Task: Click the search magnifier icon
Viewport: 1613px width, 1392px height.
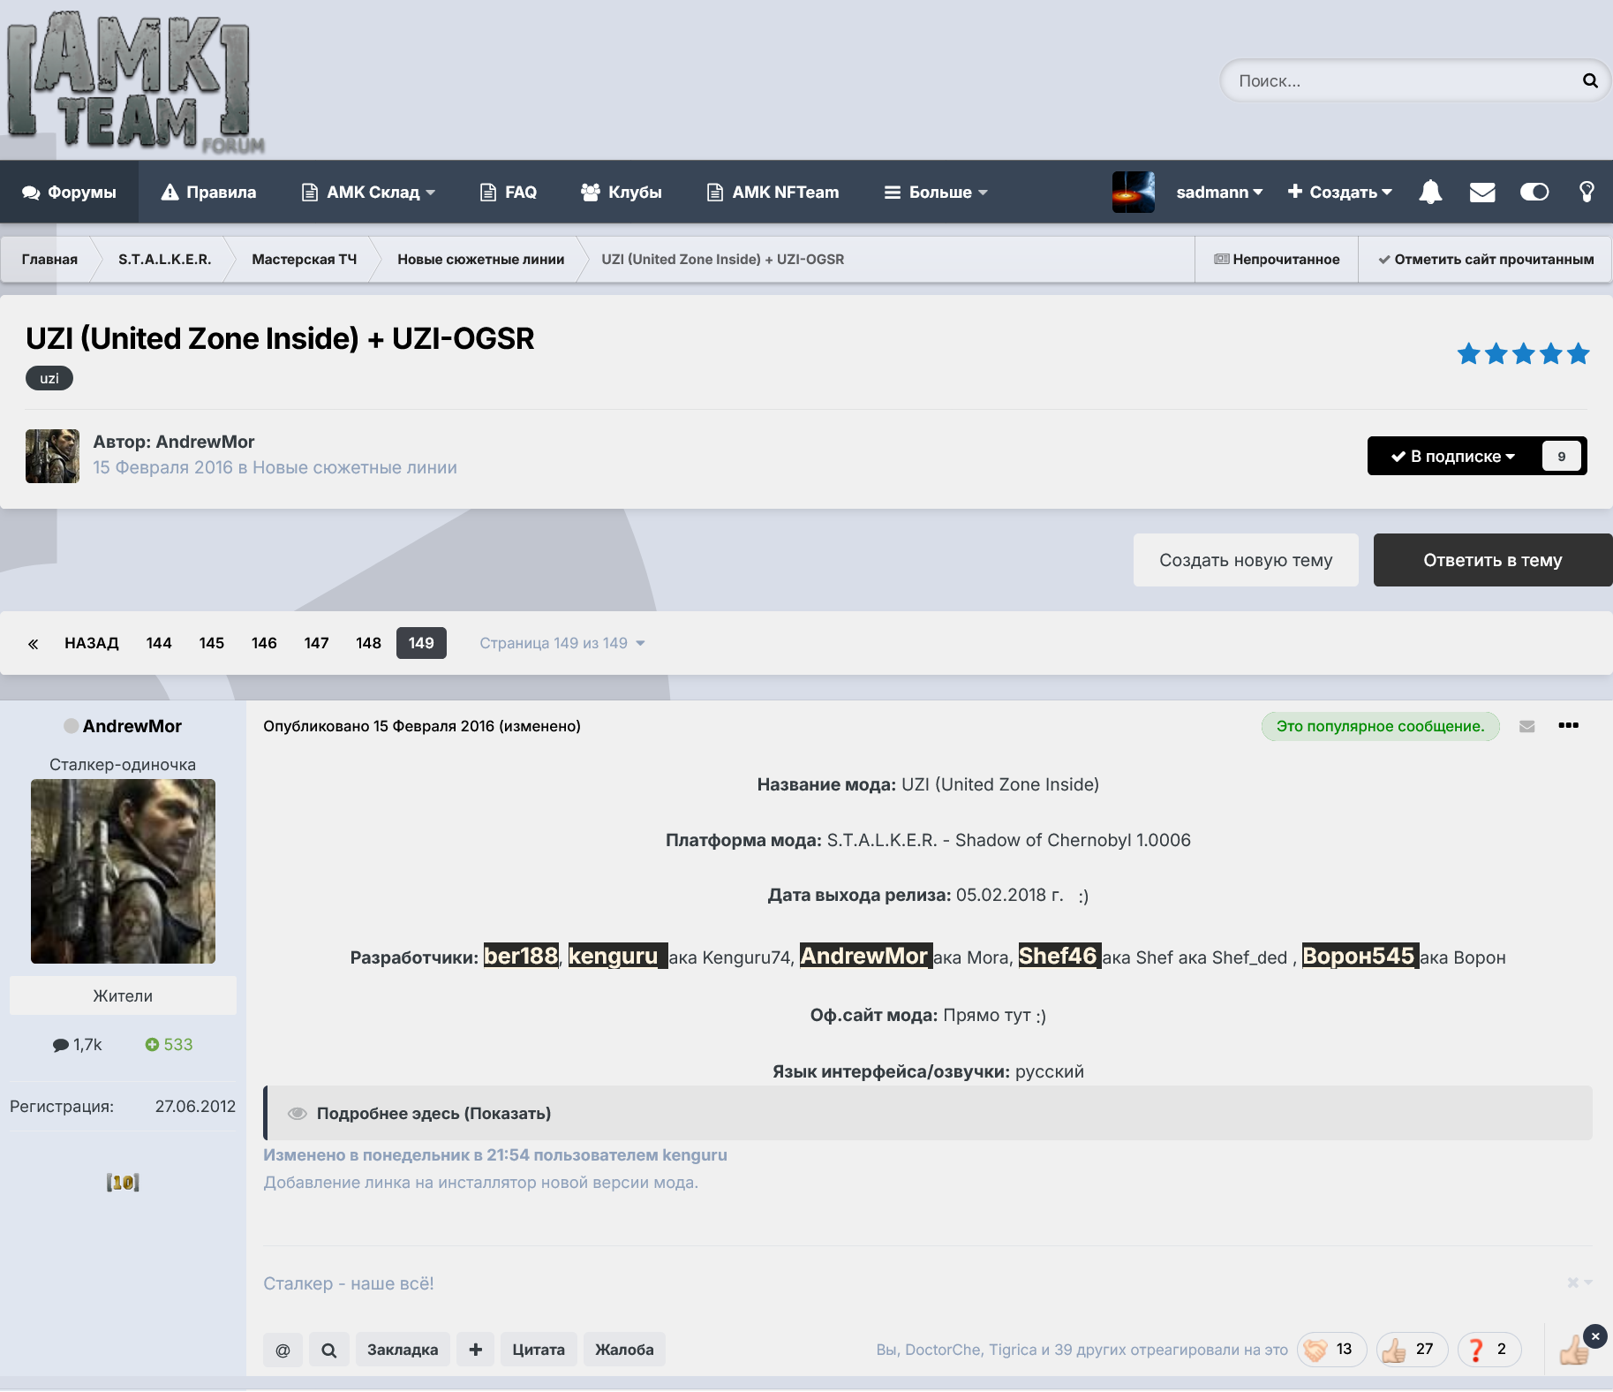Action: (1589, 81)
